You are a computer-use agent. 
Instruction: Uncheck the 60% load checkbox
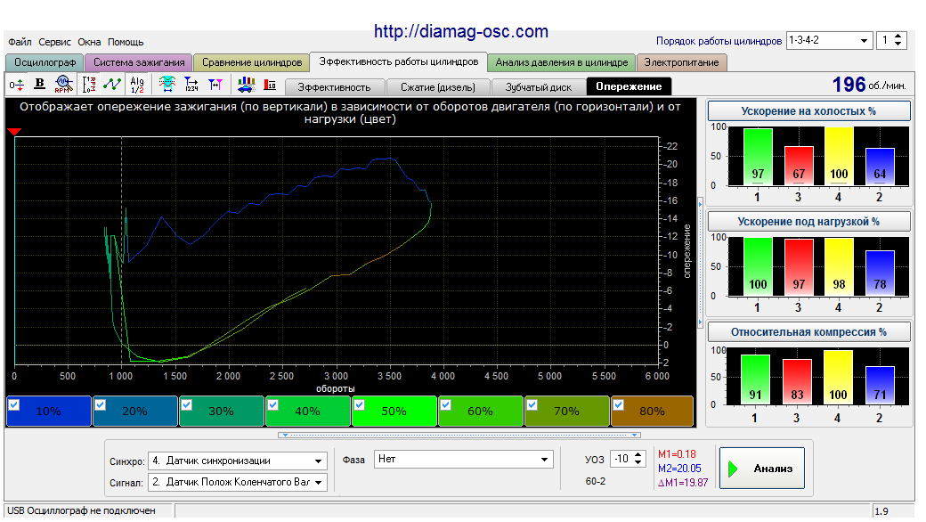(x=446, y=405)
